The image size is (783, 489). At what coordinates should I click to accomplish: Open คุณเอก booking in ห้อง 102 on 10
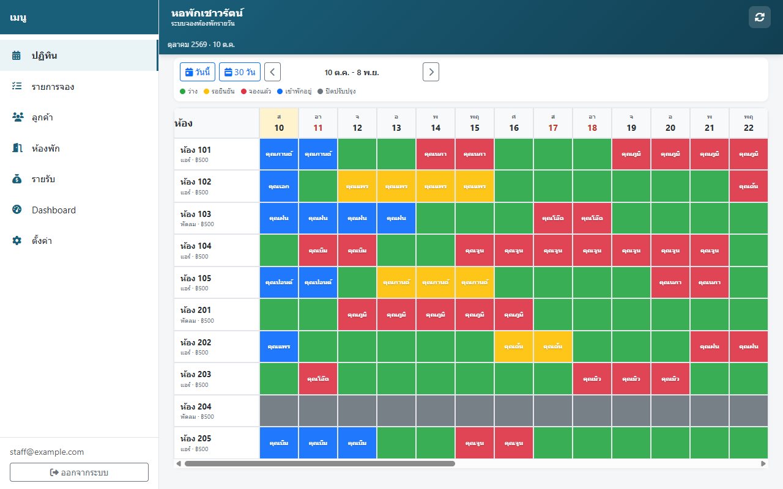(279, 186)
